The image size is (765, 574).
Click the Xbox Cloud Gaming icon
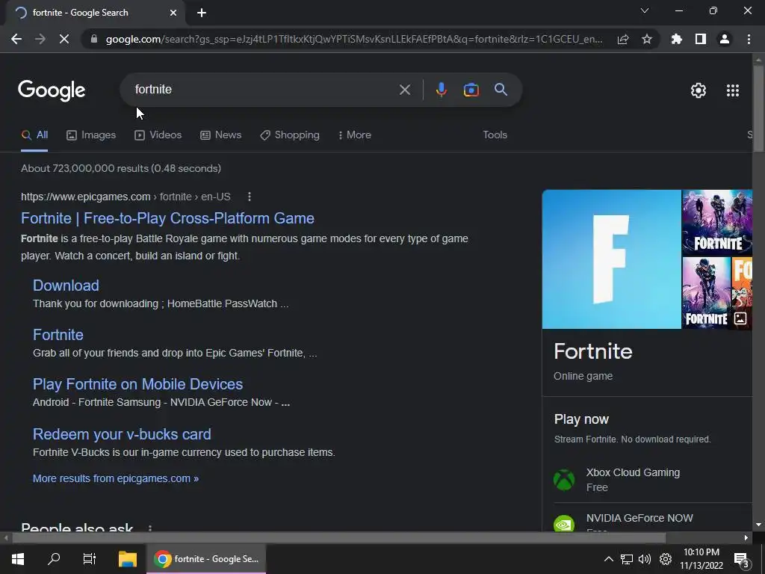564,479
